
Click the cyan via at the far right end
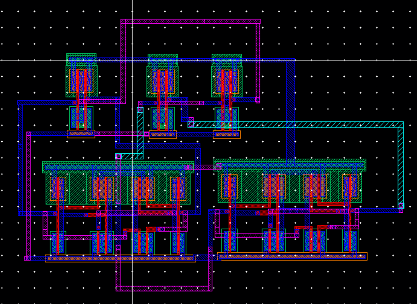tap(401, 206)
